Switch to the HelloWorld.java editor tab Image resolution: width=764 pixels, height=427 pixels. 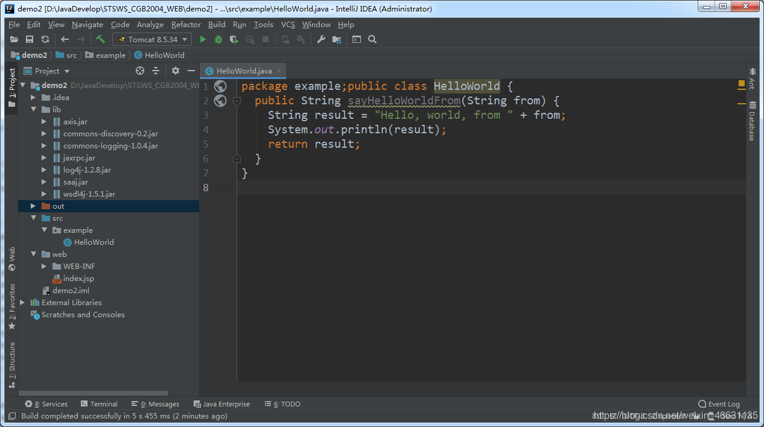(x=243, y=71)
